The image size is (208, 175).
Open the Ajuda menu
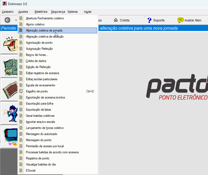[x=88, y=12]
